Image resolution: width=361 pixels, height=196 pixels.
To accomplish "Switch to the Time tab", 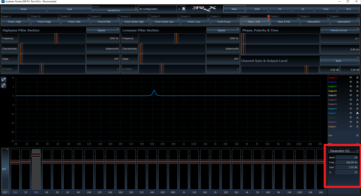I will click(x=326, y=9).
